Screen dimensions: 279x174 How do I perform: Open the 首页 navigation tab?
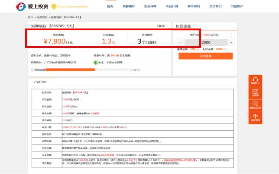pyautogui.click(x=110, y=6)
